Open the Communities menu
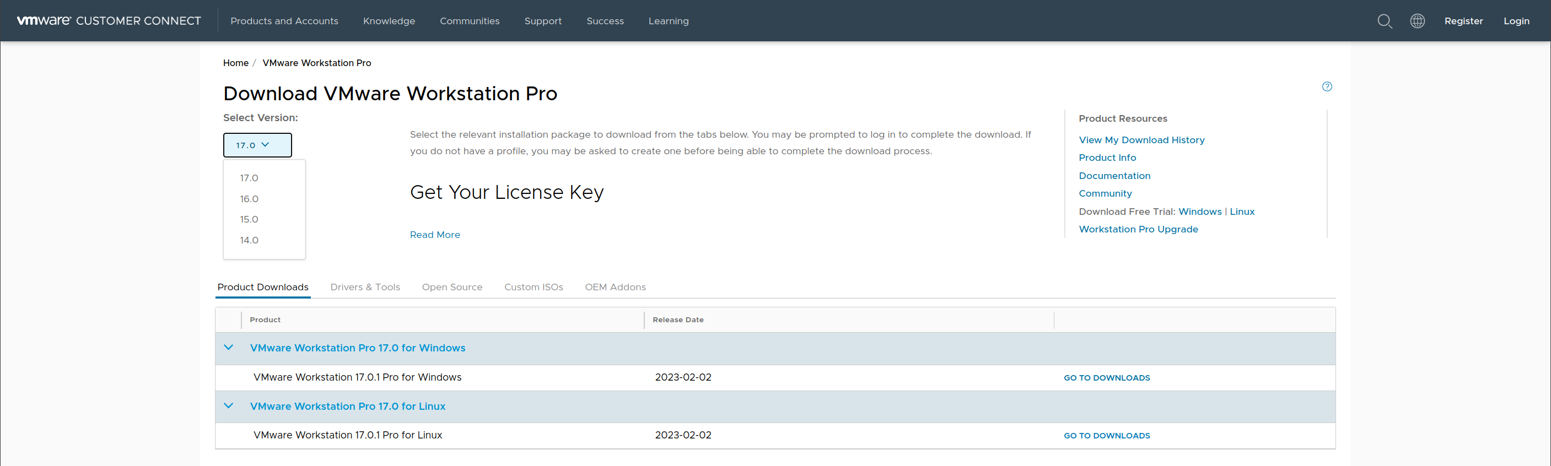The image size is (1551, 466). tap(470, 21)
